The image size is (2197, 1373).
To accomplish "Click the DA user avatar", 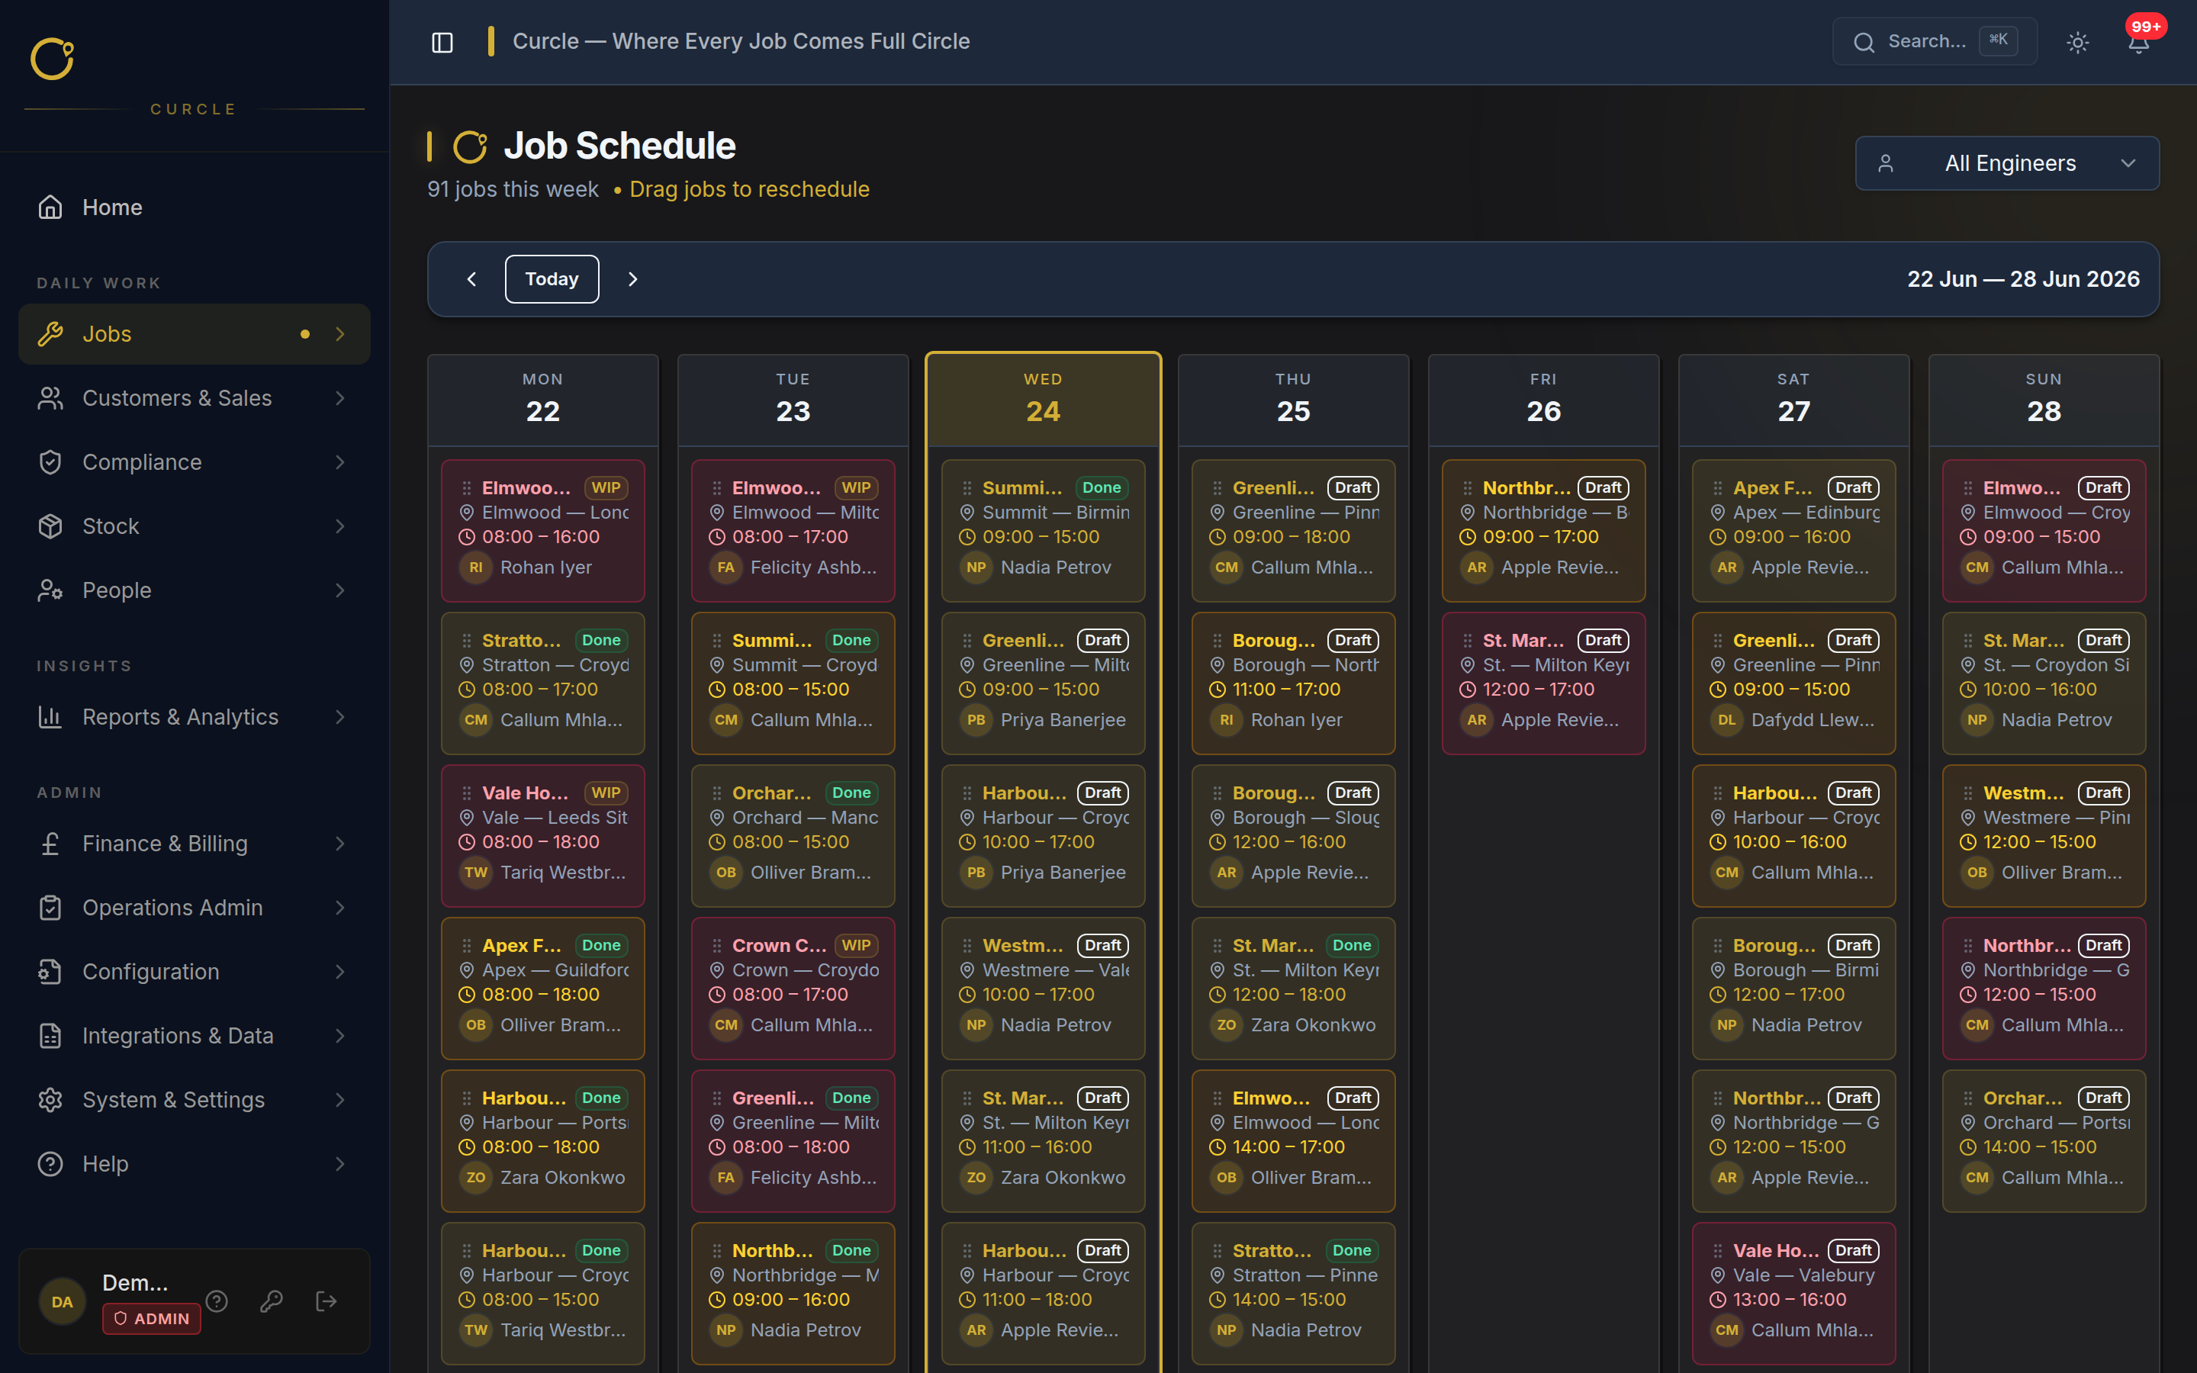I will pos(63,1301).
